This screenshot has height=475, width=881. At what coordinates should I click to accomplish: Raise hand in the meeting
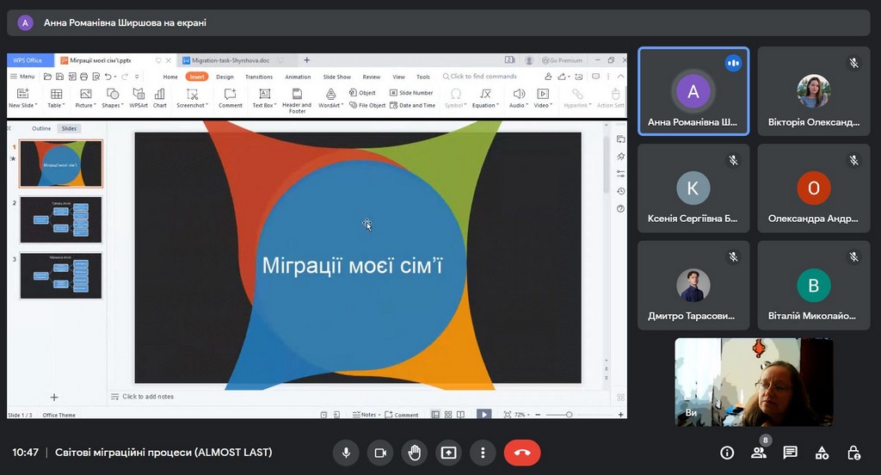point(414,453)
